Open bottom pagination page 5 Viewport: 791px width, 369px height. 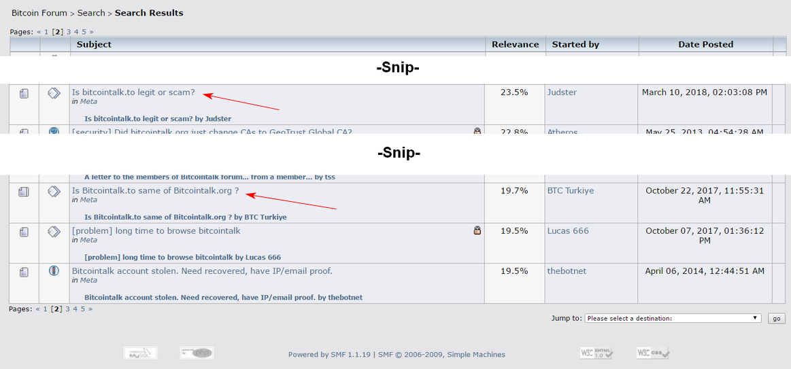(x=83, y=309)
